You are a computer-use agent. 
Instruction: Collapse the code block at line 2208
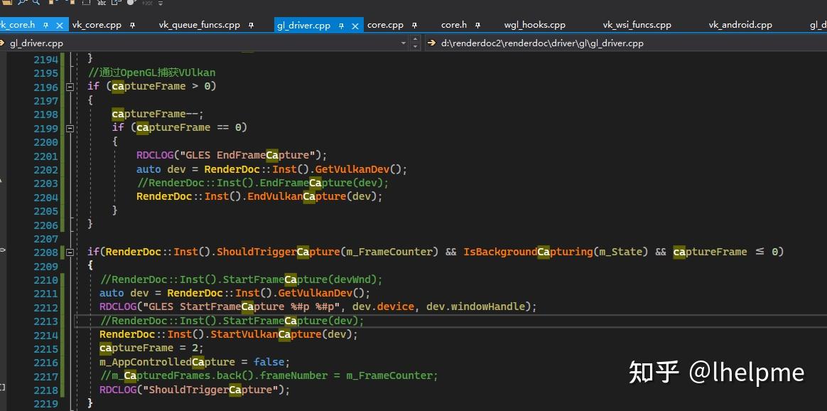(69, 252)
